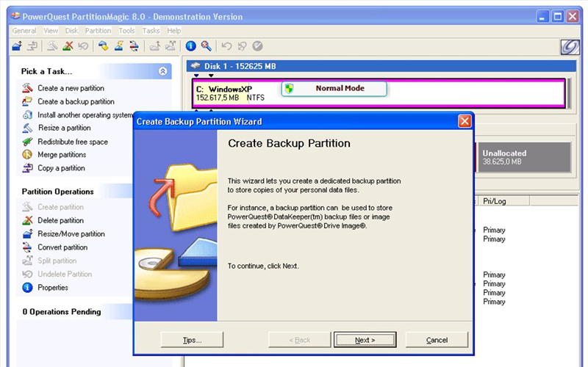This screenshot has width=588, height=367.
Task: Choose Create a backup partition task
Action: [76, 101]
